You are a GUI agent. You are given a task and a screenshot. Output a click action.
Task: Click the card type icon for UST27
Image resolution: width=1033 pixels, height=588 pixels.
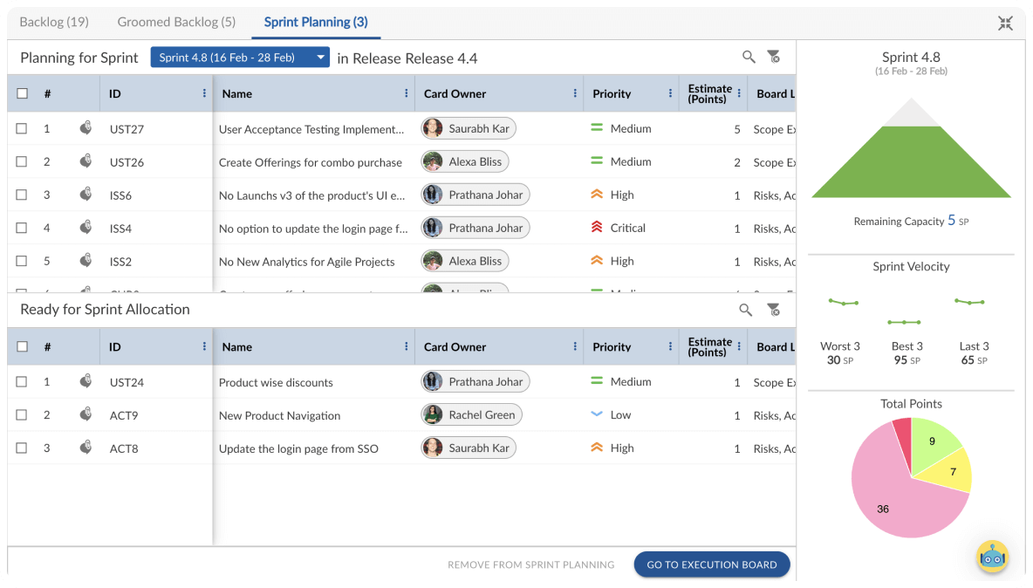86,128
